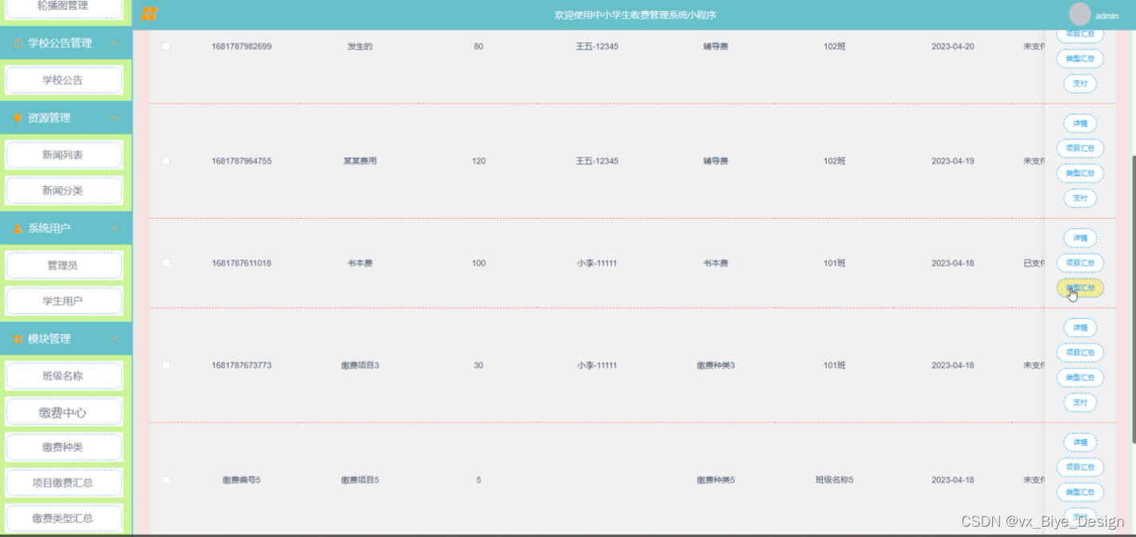The height and width of the screenshot is (537, 1136).
Task: Click the cell 发生的
Action: point(360,46)
